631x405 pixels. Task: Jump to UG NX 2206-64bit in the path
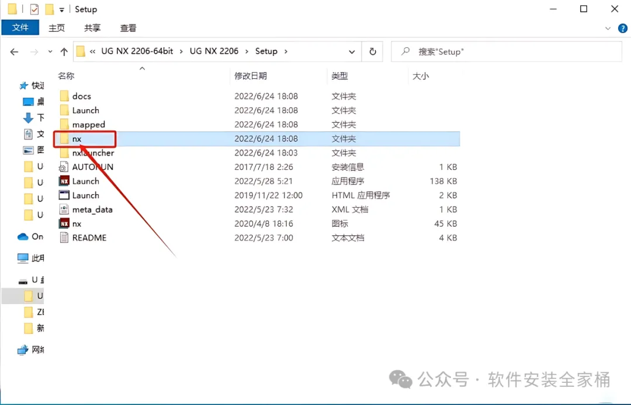point(137,51)
